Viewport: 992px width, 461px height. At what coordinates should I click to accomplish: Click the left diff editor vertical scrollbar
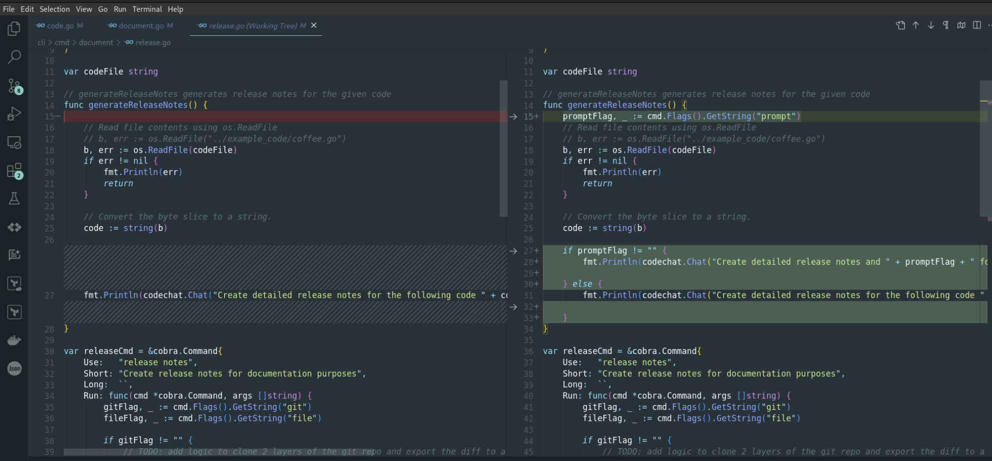coord(503,149)
